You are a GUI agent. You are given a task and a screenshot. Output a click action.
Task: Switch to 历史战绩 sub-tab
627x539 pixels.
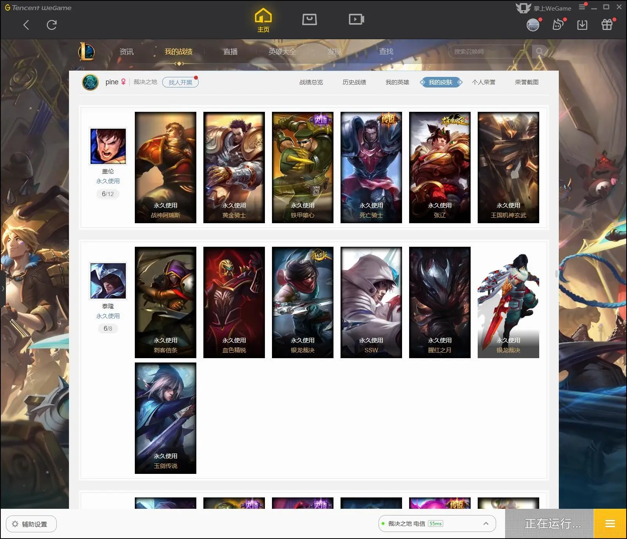(354, 82)
